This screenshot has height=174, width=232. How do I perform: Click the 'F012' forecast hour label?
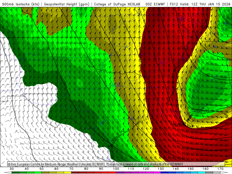click(x=174, y=4)
